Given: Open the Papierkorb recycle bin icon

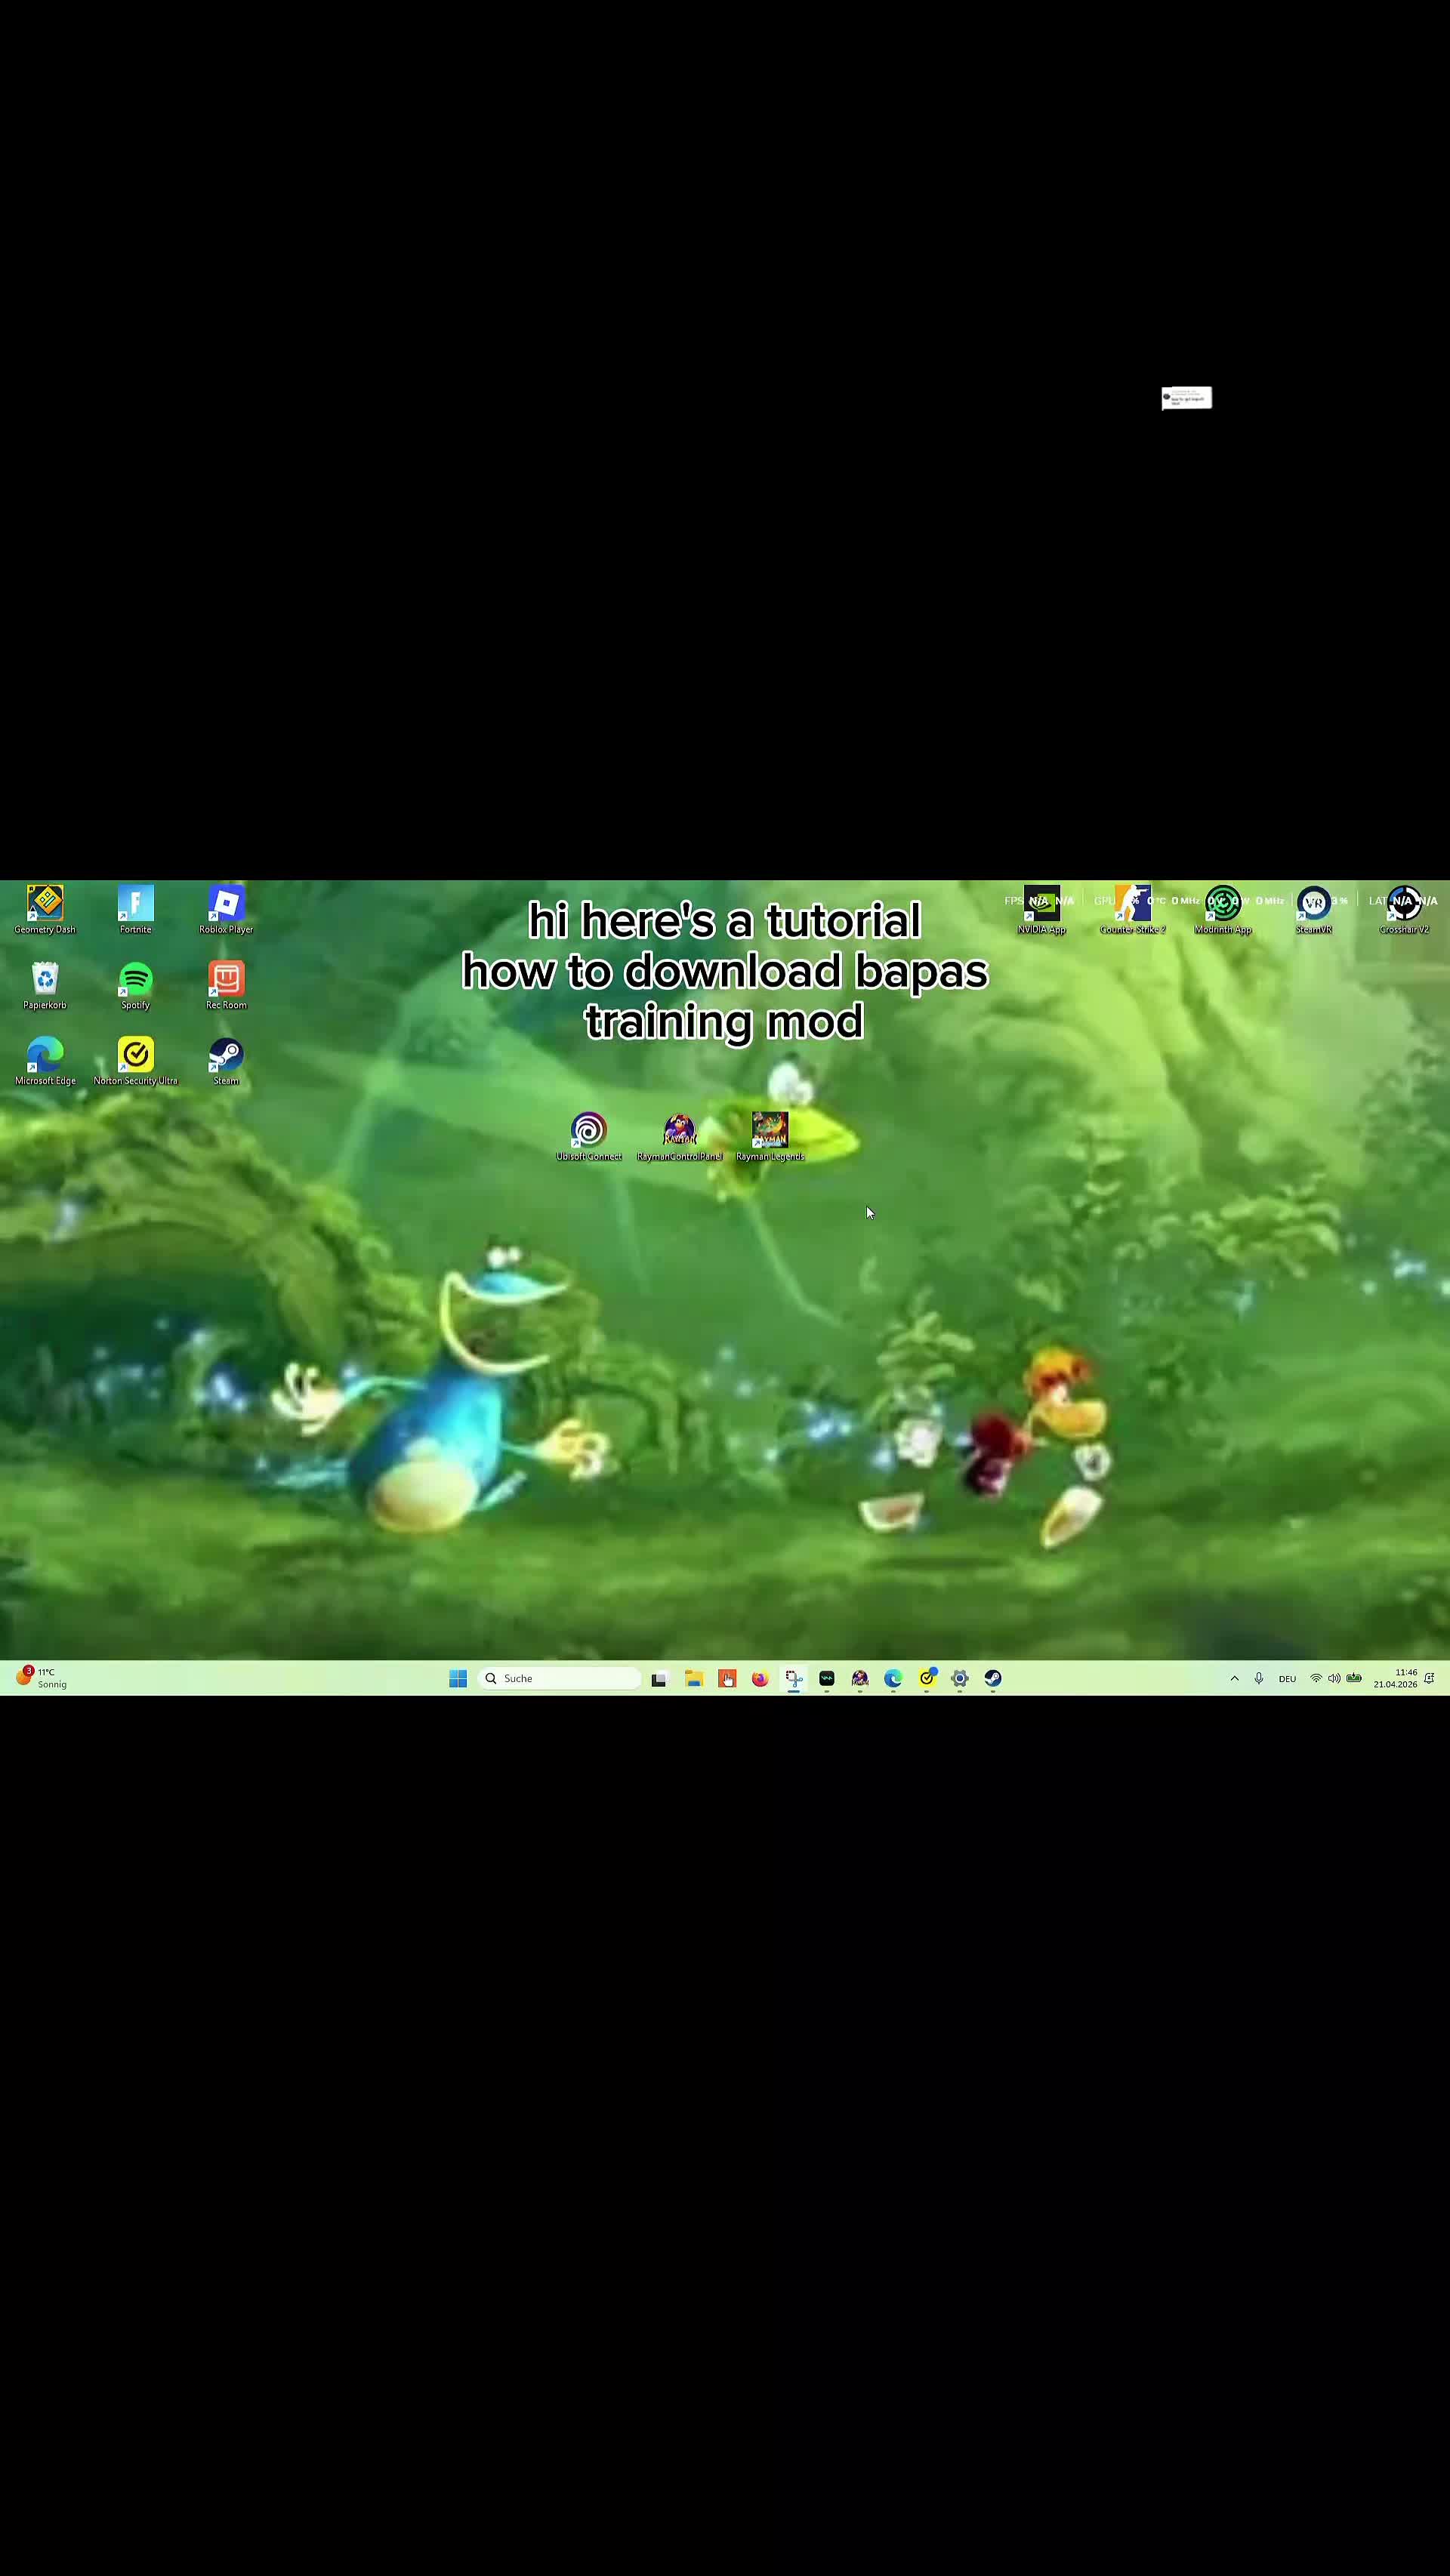Looking at the screenshot, I should (x=45, y=985).
